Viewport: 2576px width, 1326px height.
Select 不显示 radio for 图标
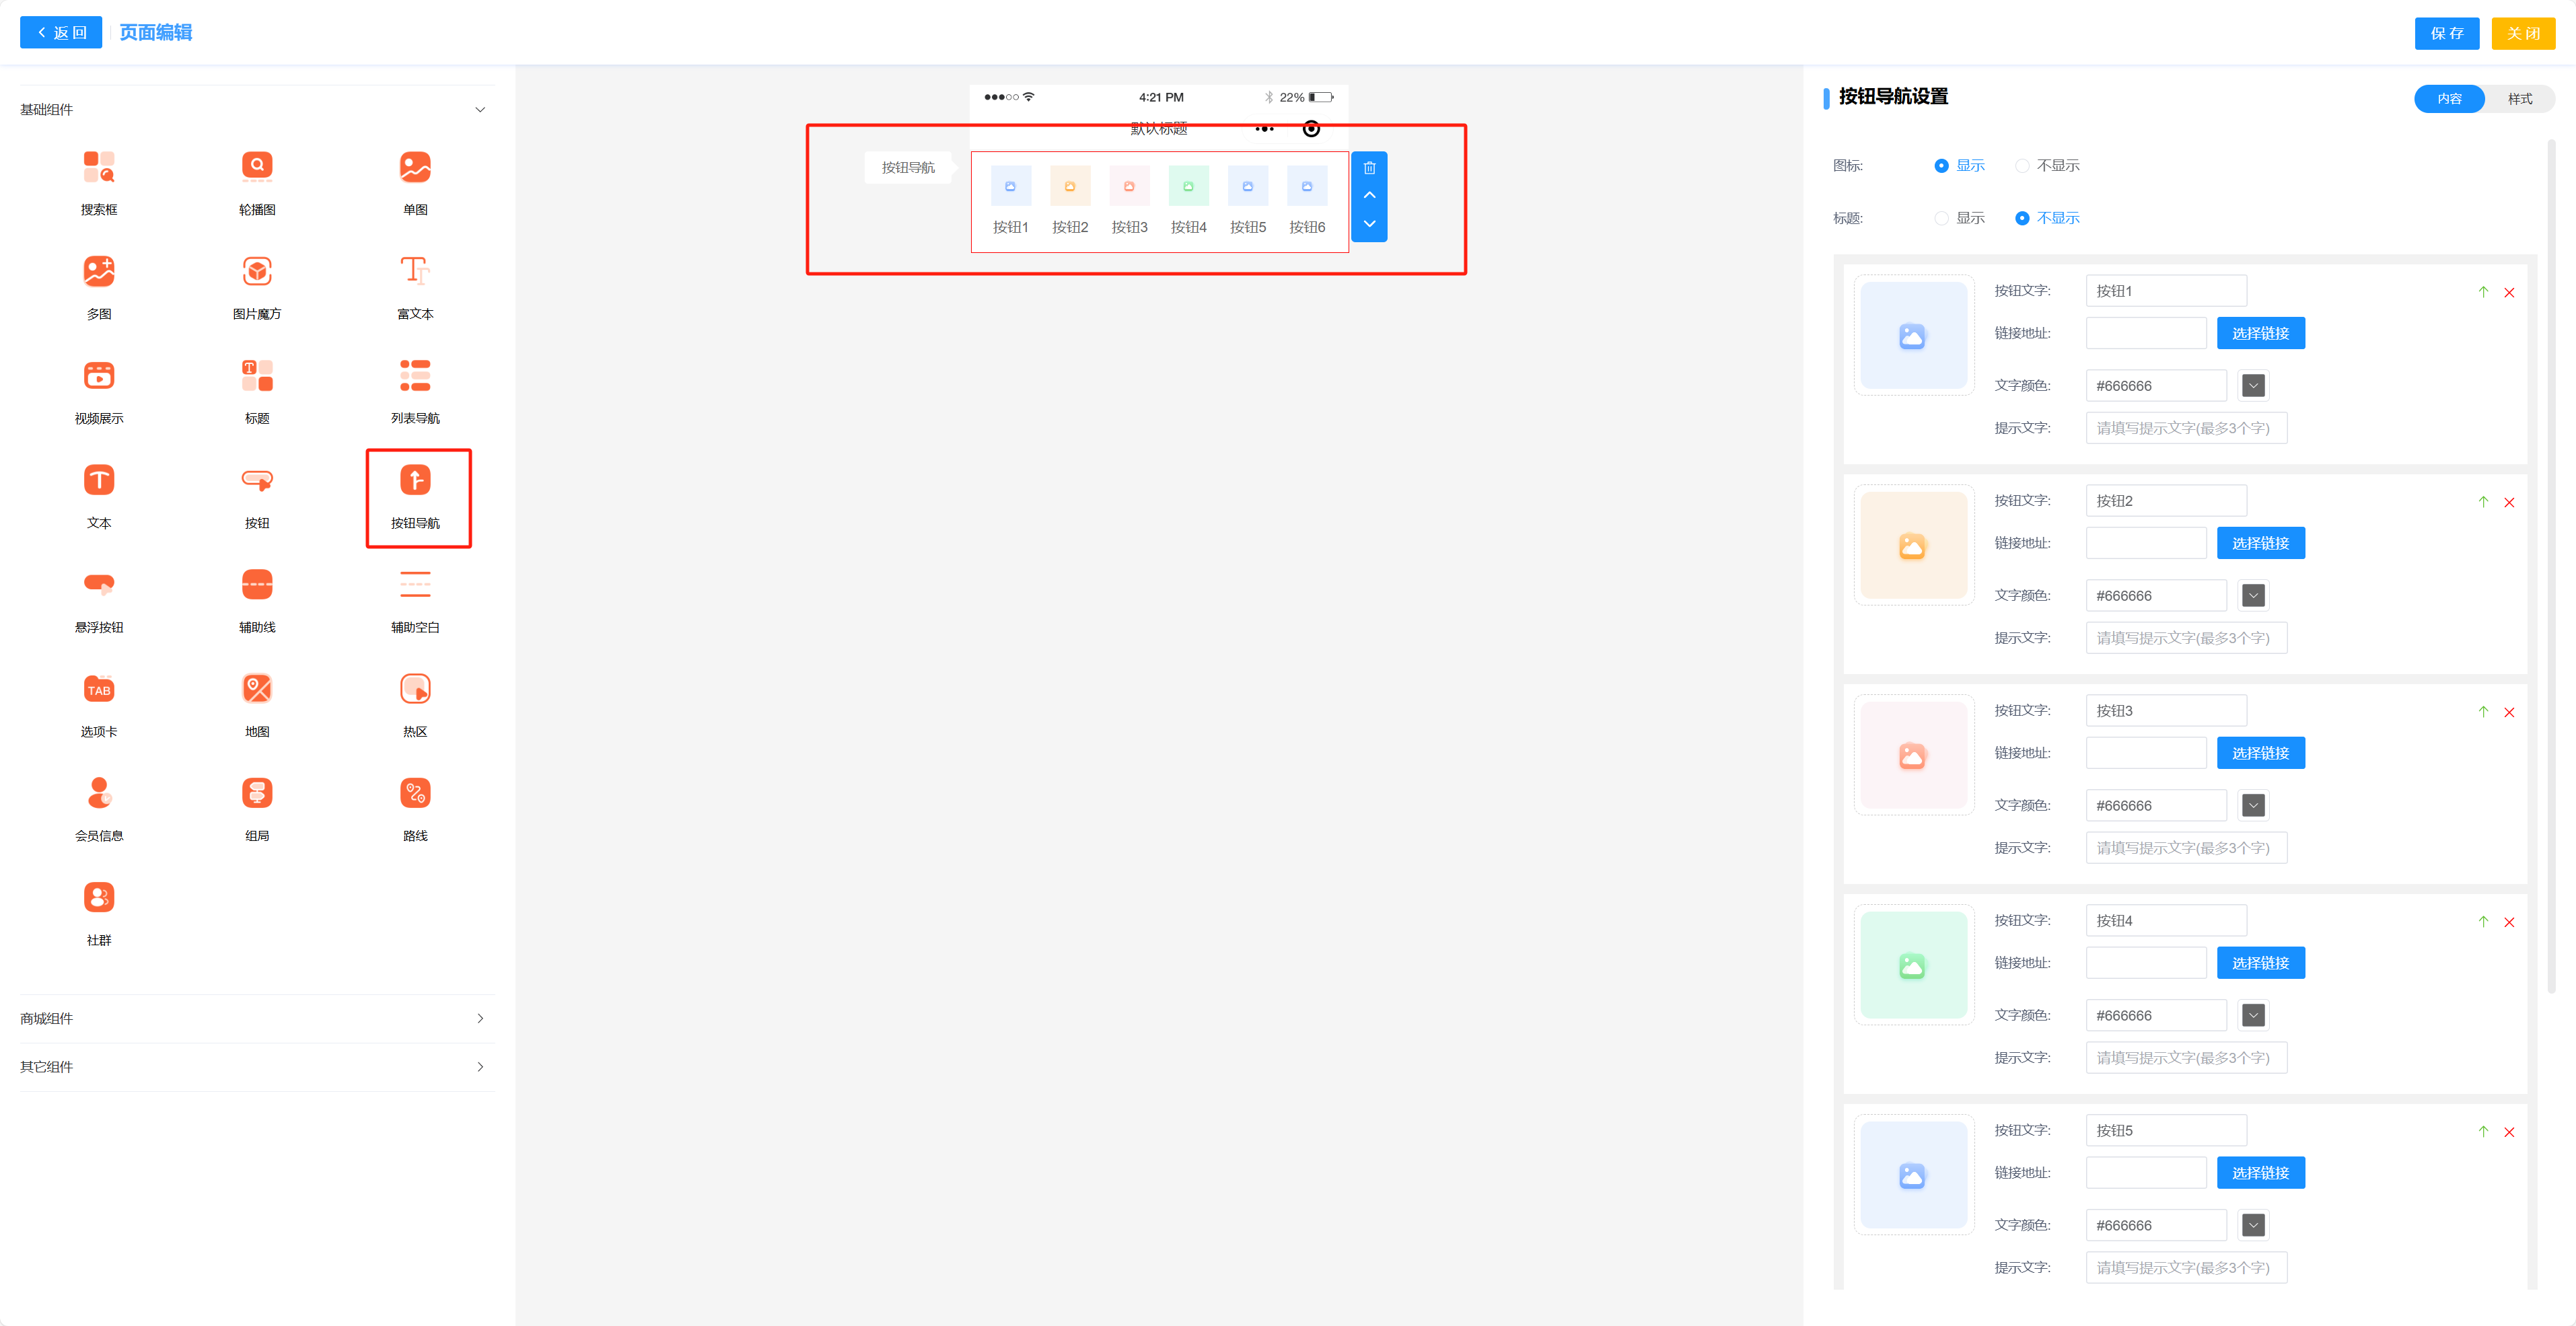point(2022,166)
